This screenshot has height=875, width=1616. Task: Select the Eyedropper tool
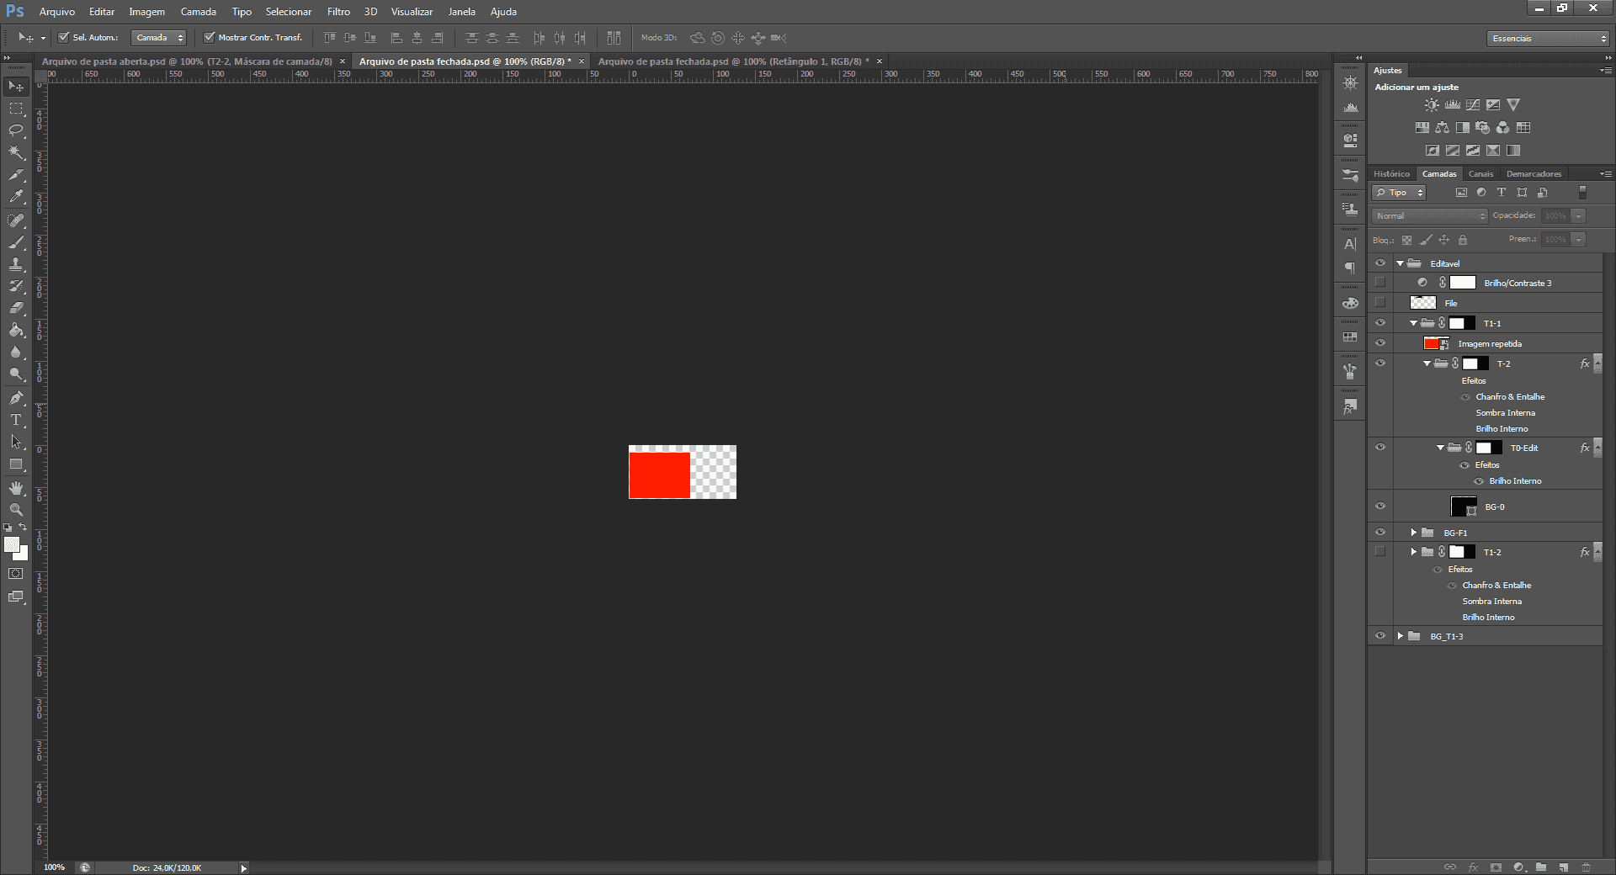(16, 197)
